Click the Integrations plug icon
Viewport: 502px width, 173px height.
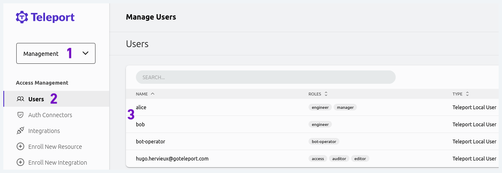20,131
